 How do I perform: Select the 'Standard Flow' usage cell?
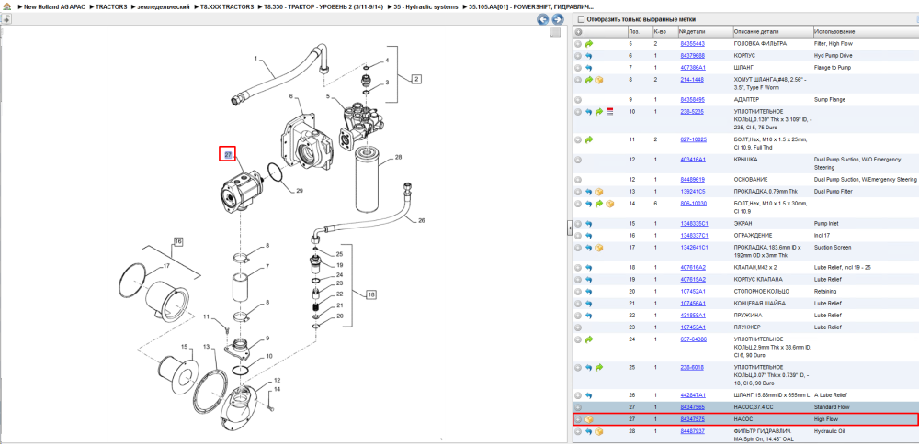click(833, 407)
